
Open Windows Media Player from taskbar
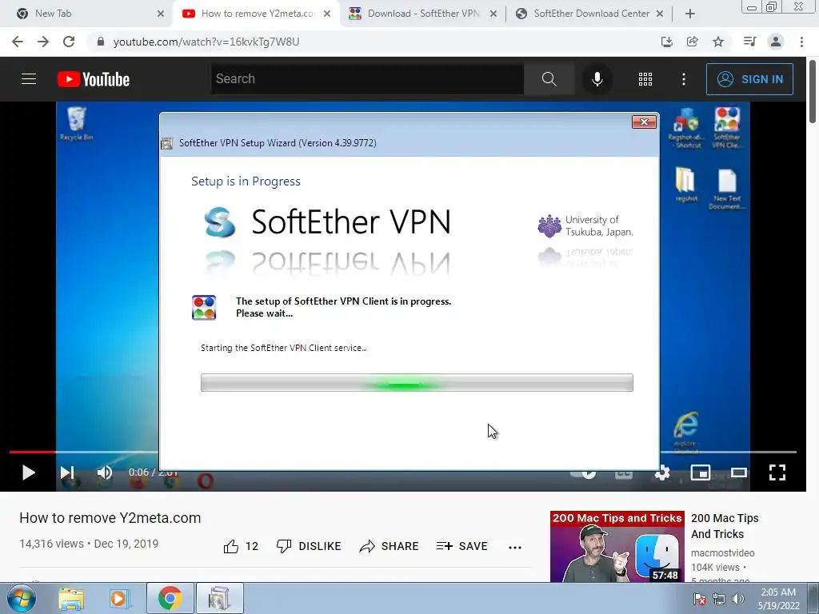point(118,598)
